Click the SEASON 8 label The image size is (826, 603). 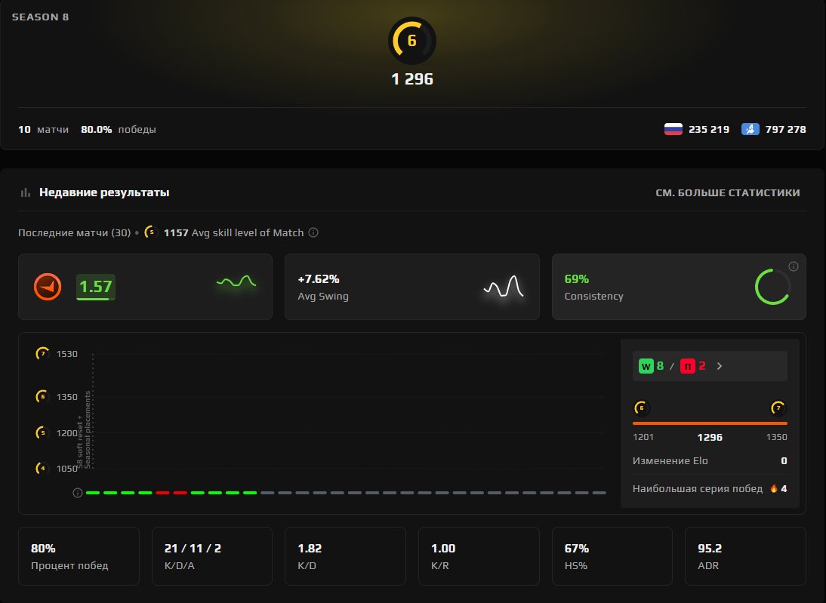pos(41,17)
